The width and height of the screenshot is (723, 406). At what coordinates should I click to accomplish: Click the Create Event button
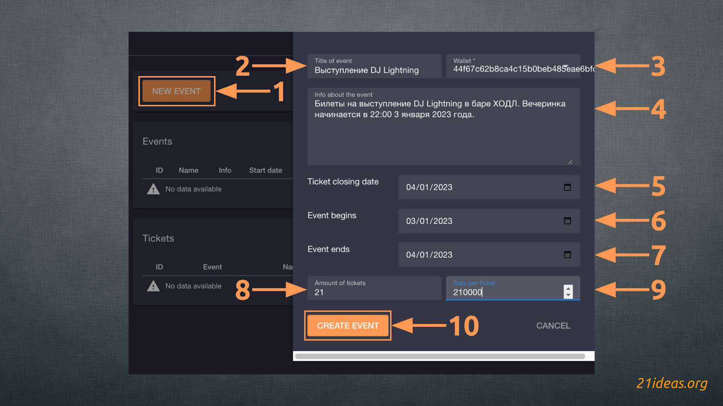pos(347,326)
